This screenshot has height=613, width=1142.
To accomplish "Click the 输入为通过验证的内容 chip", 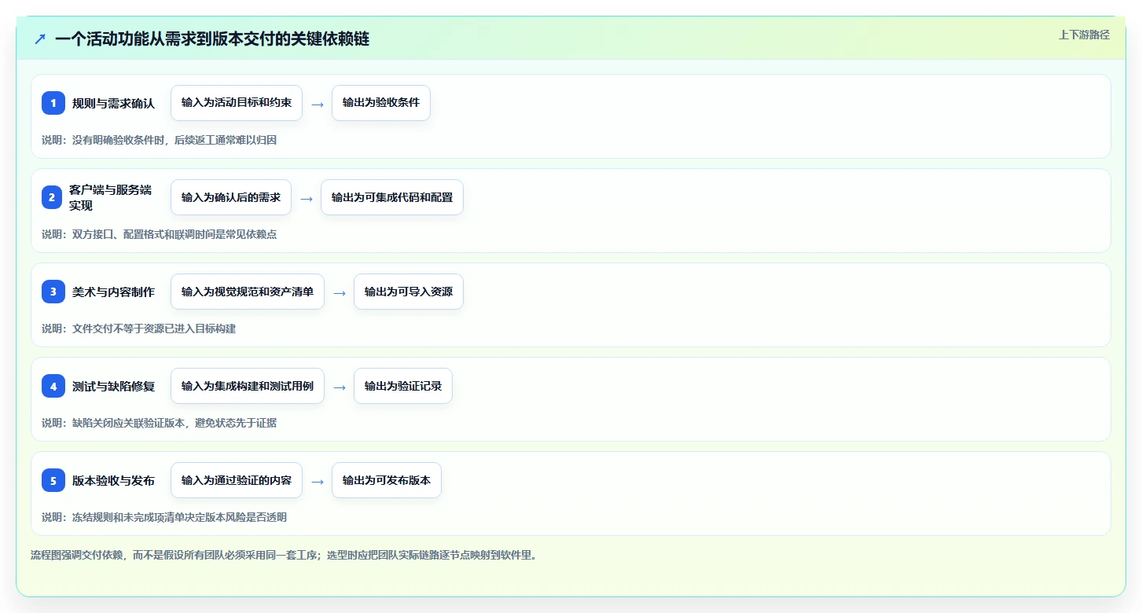I will (x=237, y=480).
